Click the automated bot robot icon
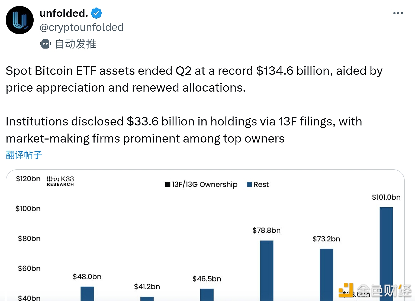This screenshot has height=301, width=415. click(45, 44)
